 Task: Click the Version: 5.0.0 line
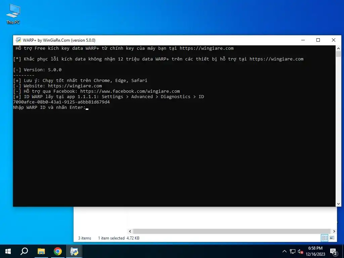tap(37, 70)
